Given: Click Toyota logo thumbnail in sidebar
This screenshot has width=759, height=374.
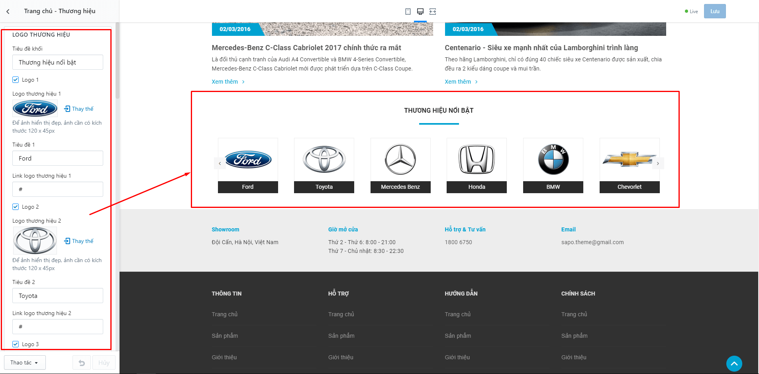Looking at the screenshot, I should click(35, 241).
